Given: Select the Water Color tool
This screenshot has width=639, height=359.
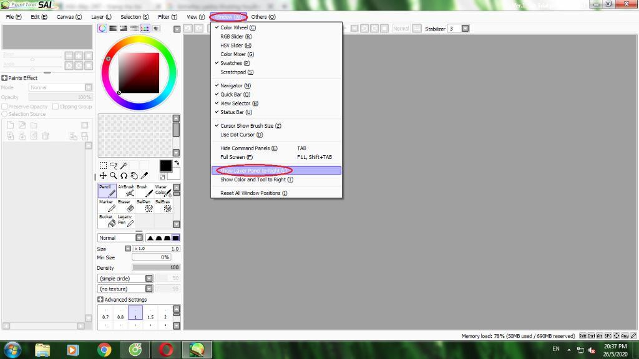Looking at the screenshot, I should point(163,191).
